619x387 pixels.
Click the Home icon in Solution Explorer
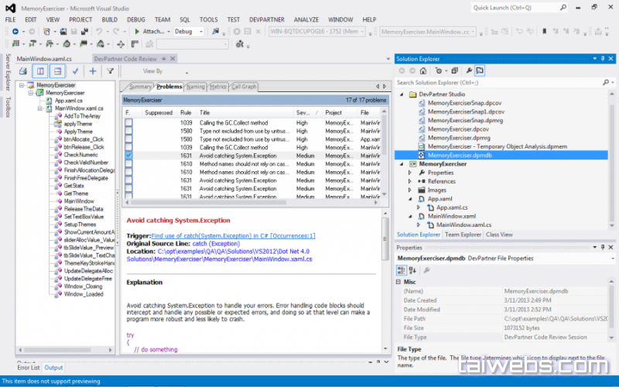(423, 70)
